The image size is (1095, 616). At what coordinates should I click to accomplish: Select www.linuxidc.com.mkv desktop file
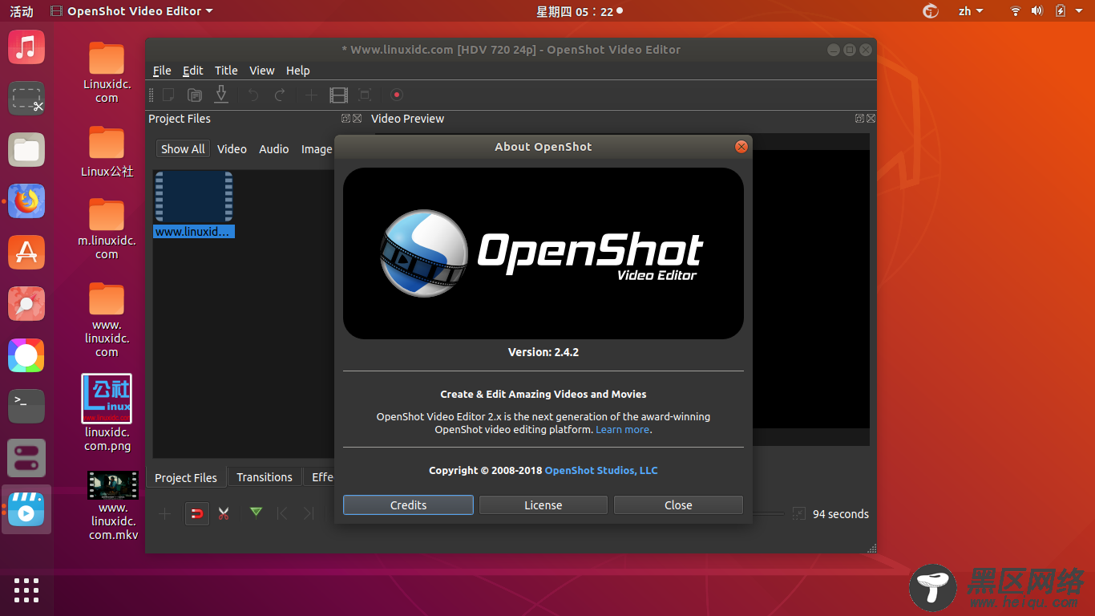pos(113,506)
